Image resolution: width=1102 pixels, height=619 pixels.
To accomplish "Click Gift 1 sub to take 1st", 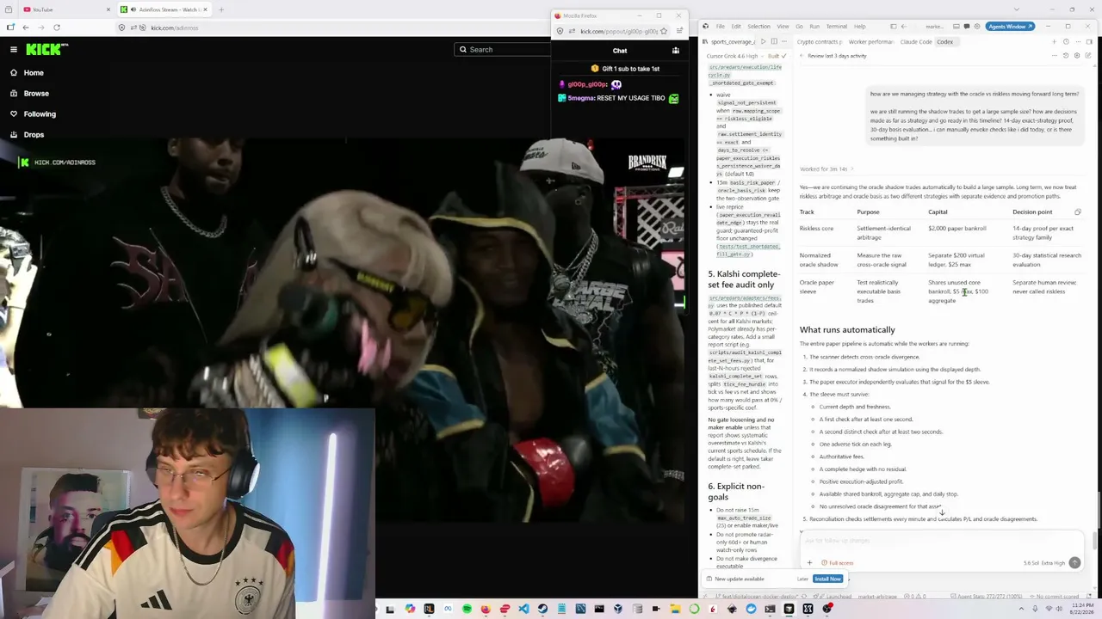I will pos(626,69).
